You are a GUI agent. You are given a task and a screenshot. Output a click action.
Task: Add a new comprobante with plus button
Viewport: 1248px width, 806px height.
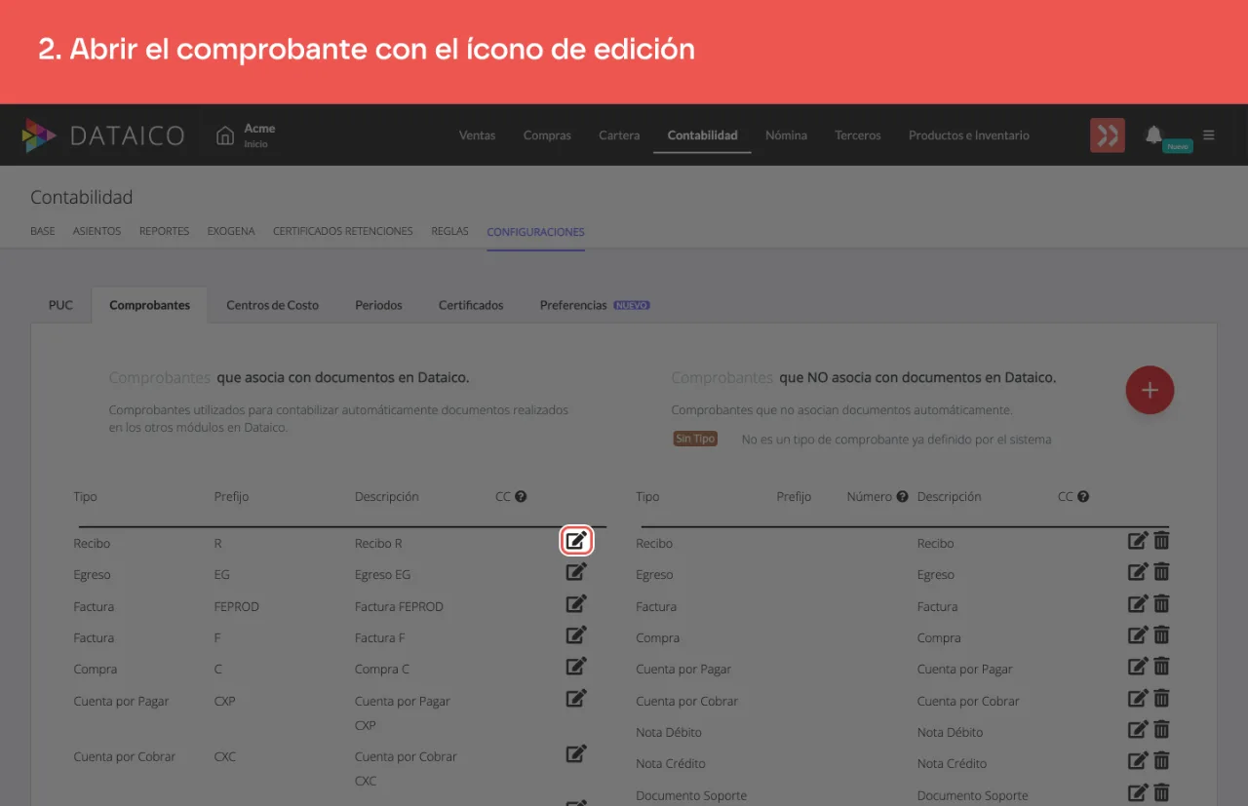tap(1150, 390)
